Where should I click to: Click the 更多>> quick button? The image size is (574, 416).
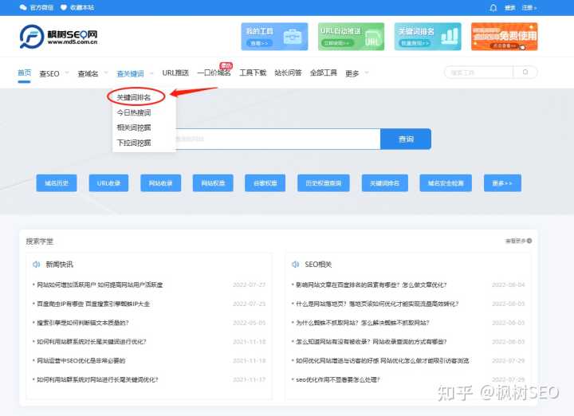coord(502,183)
